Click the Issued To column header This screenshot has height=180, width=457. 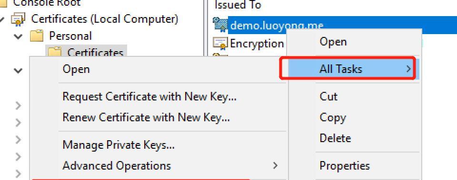tap(238, 4)
